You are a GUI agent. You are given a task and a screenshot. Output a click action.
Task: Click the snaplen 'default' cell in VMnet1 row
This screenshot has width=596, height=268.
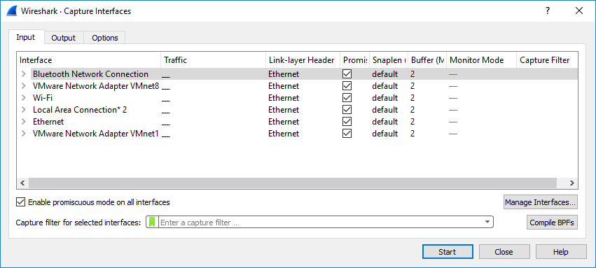pyautogui.click(x=385, y=134)
